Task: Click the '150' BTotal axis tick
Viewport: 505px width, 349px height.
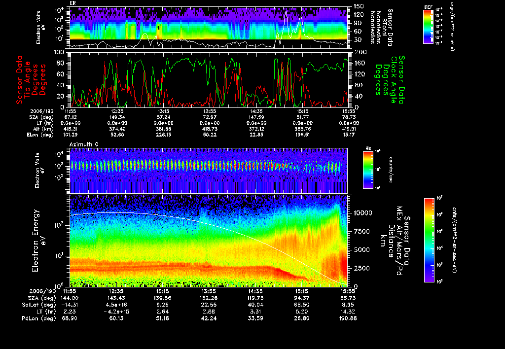Action: (359, 6)
